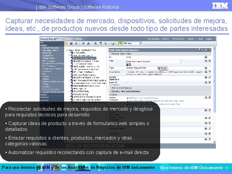Click the magnifier page icon in Type row

click(206, 68)
